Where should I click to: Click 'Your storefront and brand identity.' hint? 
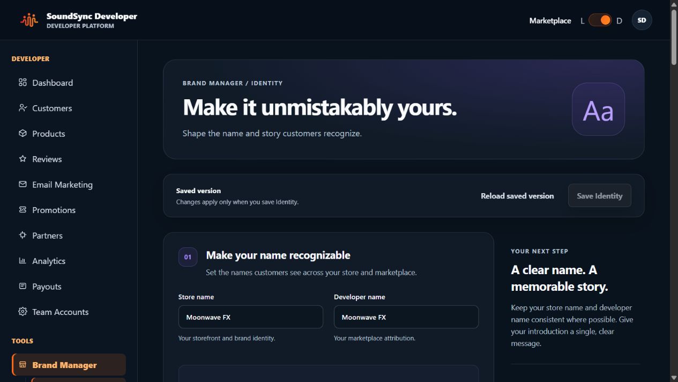click(227, 339)
